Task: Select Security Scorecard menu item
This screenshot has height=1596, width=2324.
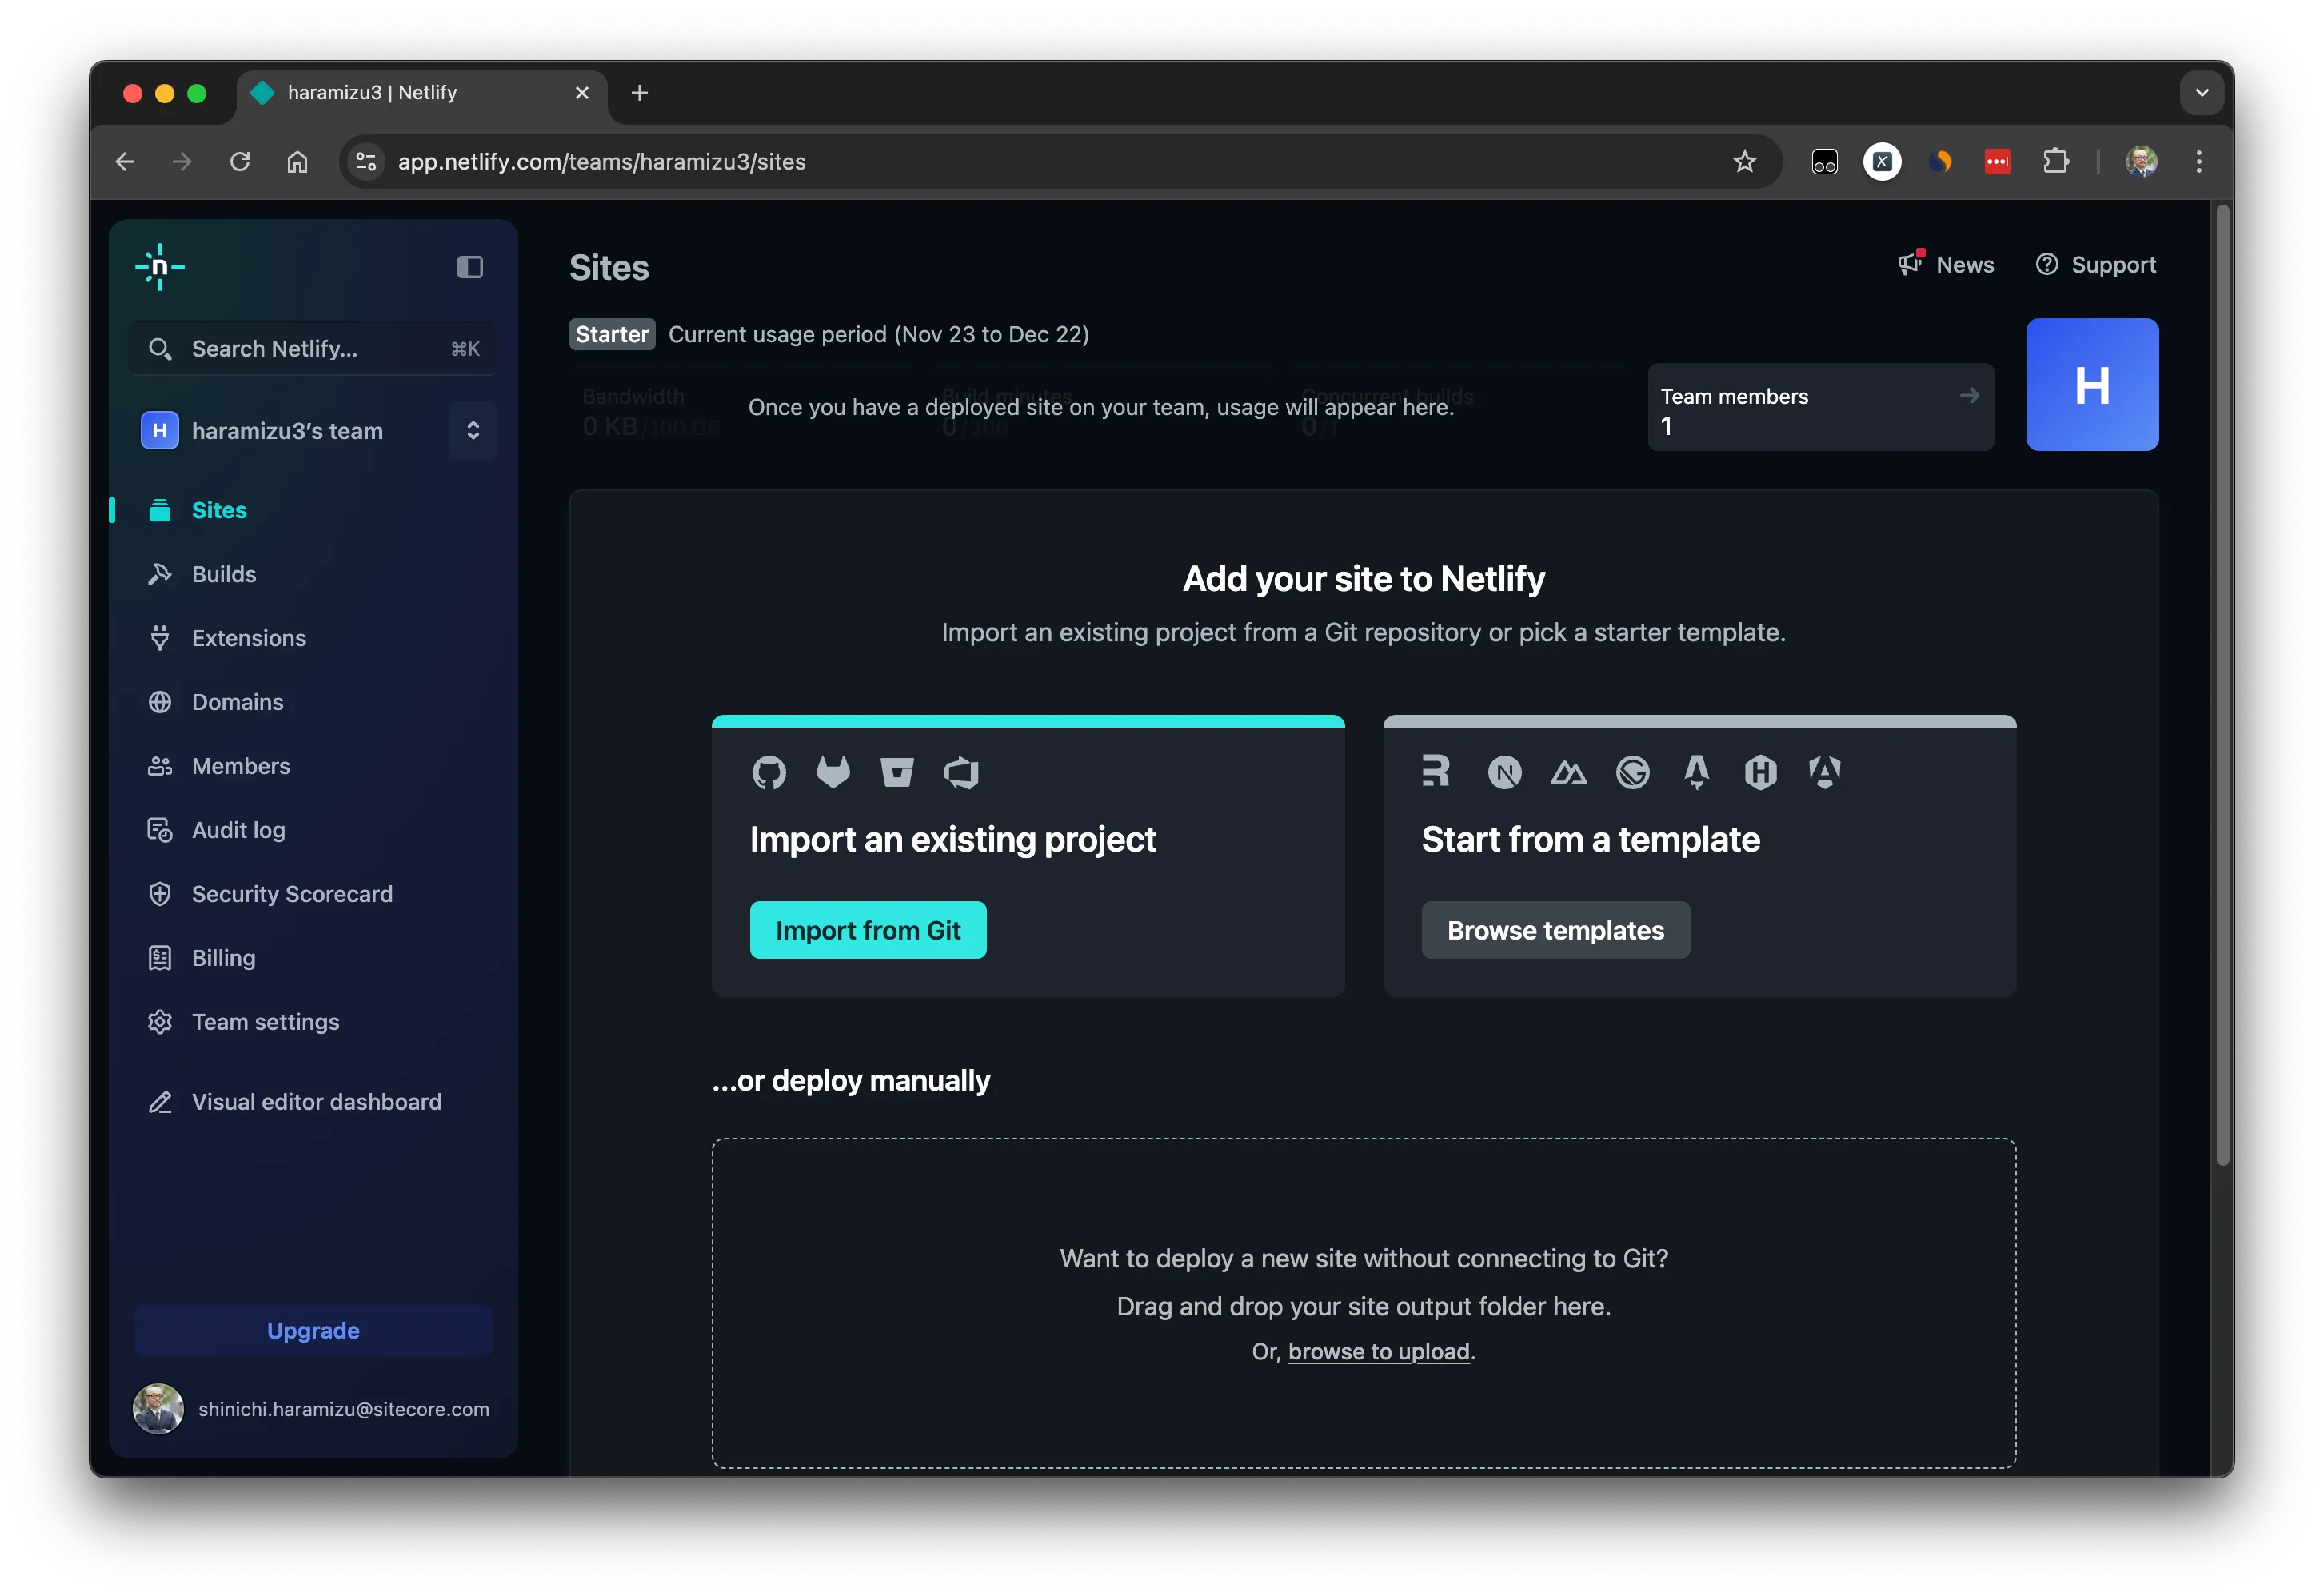Action: point(291,893)
